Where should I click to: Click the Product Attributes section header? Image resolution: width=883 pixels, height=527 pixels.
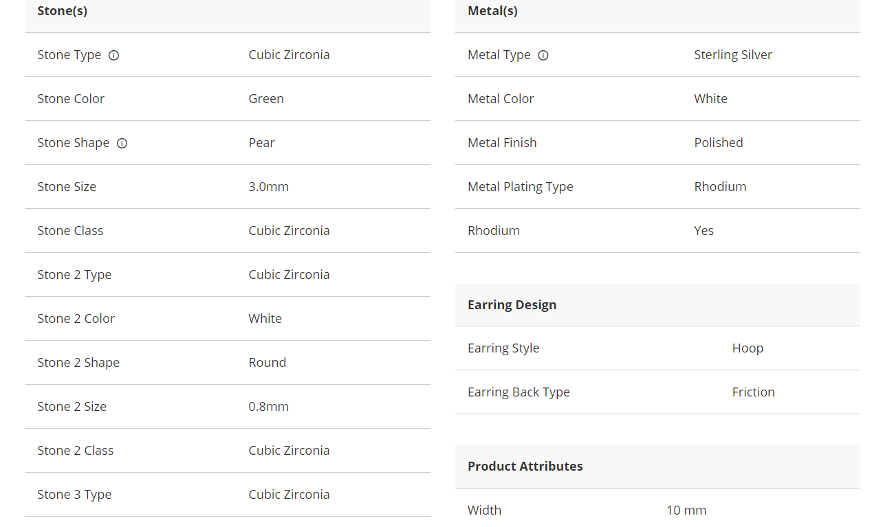pyautogui.click(x=525, y=467)
